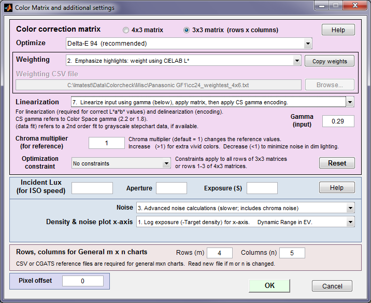
Task: Click the 'Incident Lux (for ISO speed)' label
Action: tap(41, 186)
